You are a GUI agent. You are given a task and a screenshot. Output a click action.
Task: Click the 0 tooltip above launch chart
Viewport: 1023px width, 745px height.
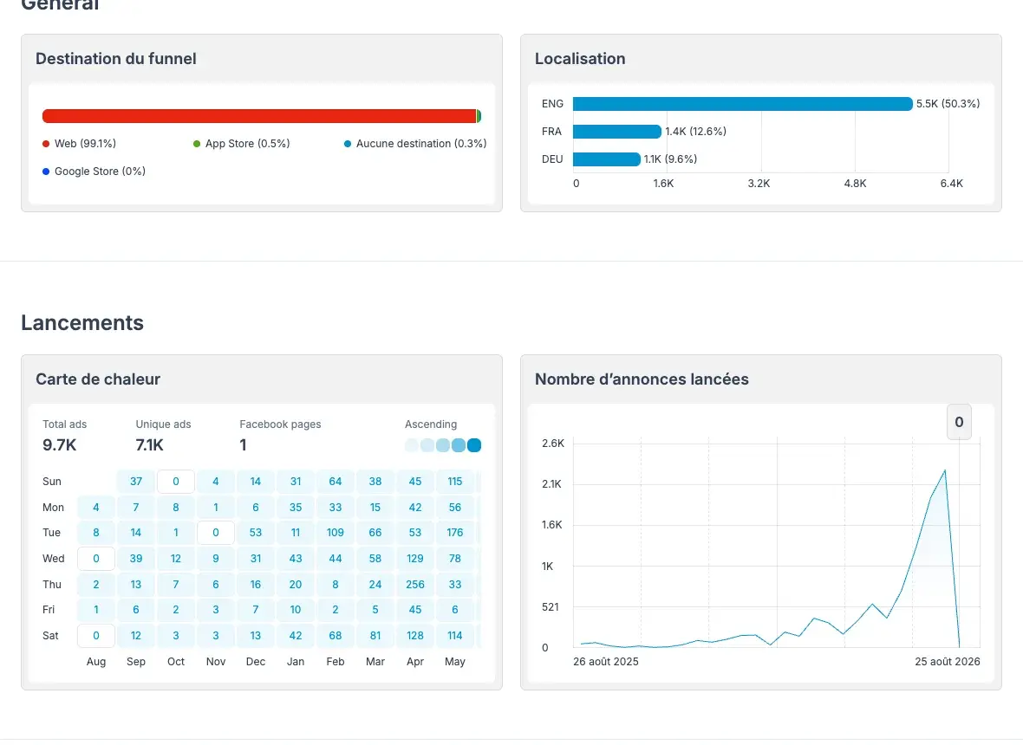pos(959,422)
